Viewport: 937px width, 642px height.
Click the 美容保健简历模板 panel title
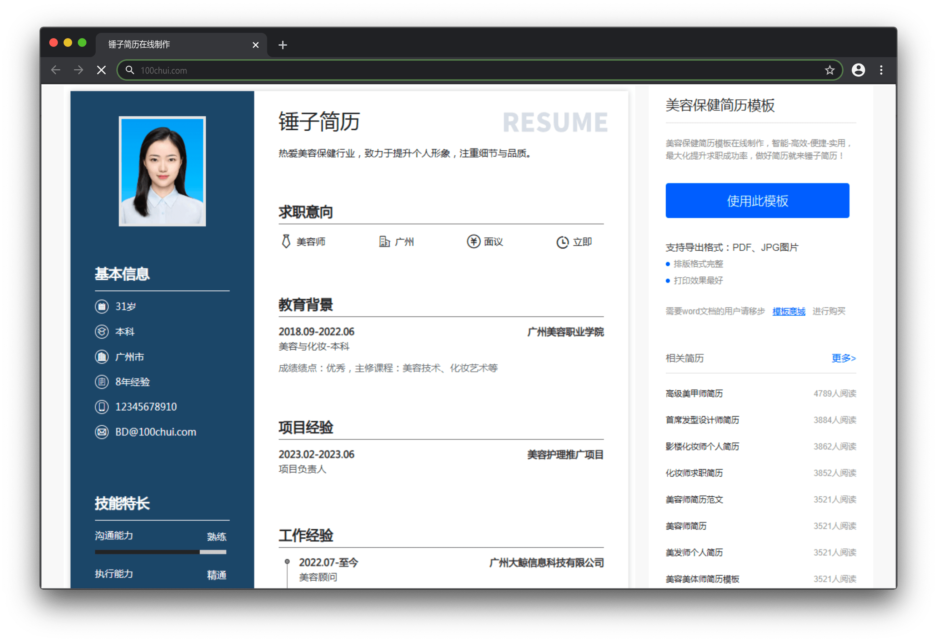720,105
